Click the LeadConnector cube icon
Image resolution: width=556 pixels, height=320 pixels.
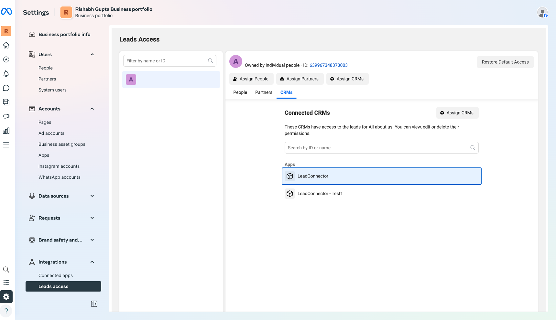coord(290,176)
